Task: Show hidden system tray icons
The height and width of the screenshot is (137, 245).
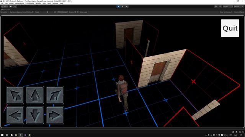Action: click(x=206, y=135)
